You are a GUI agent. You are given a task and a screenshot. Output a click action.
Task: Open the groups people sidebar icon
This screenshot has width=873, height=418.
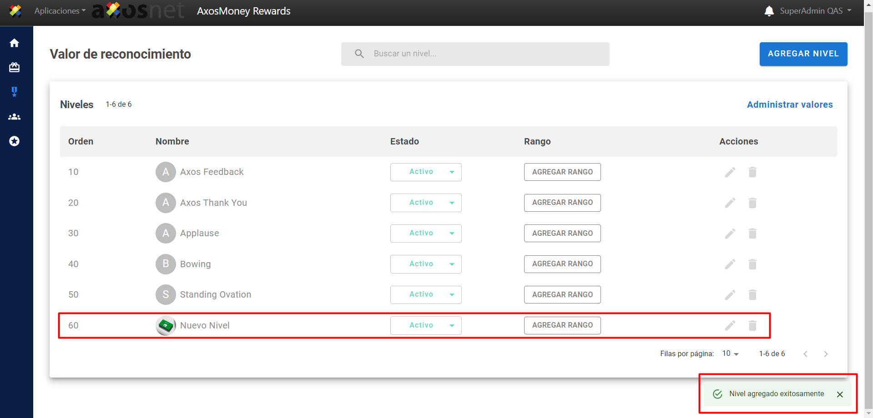click(15, 117)
